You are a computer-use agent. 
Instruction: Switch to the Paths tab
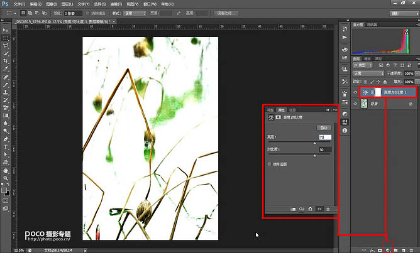[379, 59]
